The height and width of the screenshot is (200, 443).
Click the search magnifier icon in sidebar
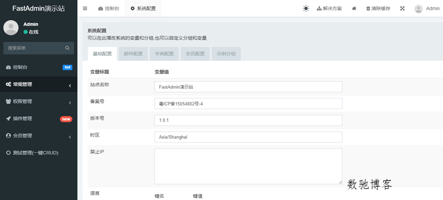(67, 48)
